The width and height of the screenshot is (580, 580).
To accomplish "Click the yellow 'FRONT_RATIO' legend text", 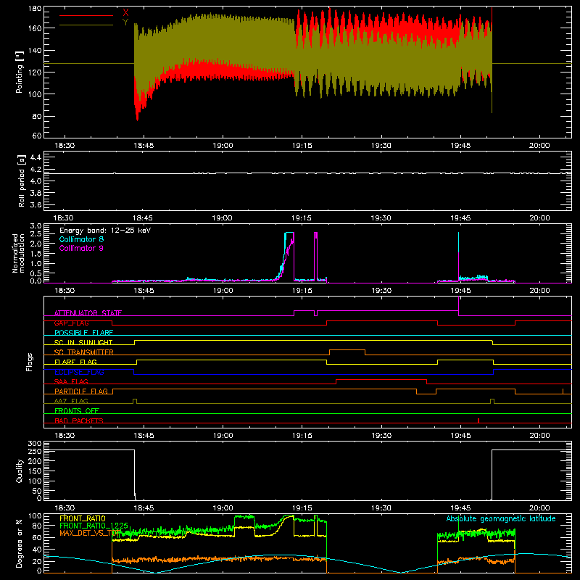I will click(x=83, y=518).
